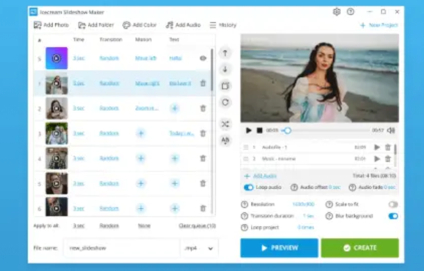Open help icon next to Loop project

coord(245,227)
